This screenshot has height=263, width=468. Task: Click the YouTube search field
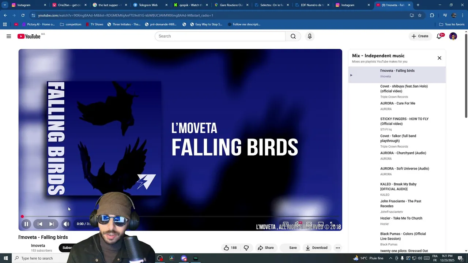coord(220,36)
